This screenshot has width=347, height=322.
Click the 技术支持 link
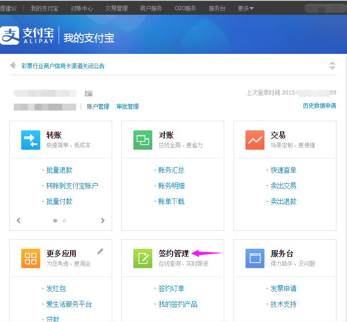tap(283, 304)
